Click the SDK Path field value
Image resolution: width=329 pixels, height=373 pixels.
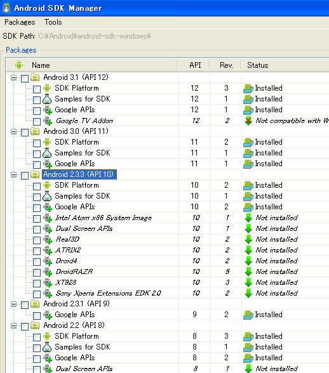pyautogui.click(x=95, y=36)
